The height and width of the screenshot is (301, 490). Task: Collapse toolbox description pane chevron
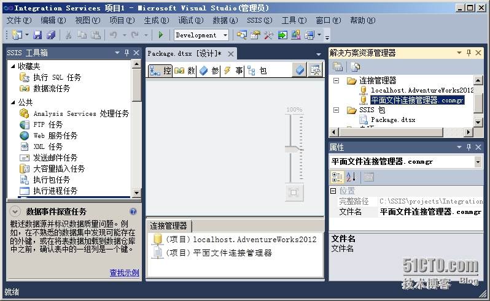click(x=15, y=211)
